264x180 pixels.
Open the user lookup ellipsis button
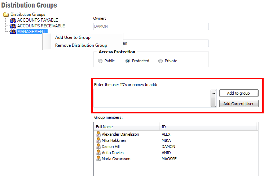[213, 93]
